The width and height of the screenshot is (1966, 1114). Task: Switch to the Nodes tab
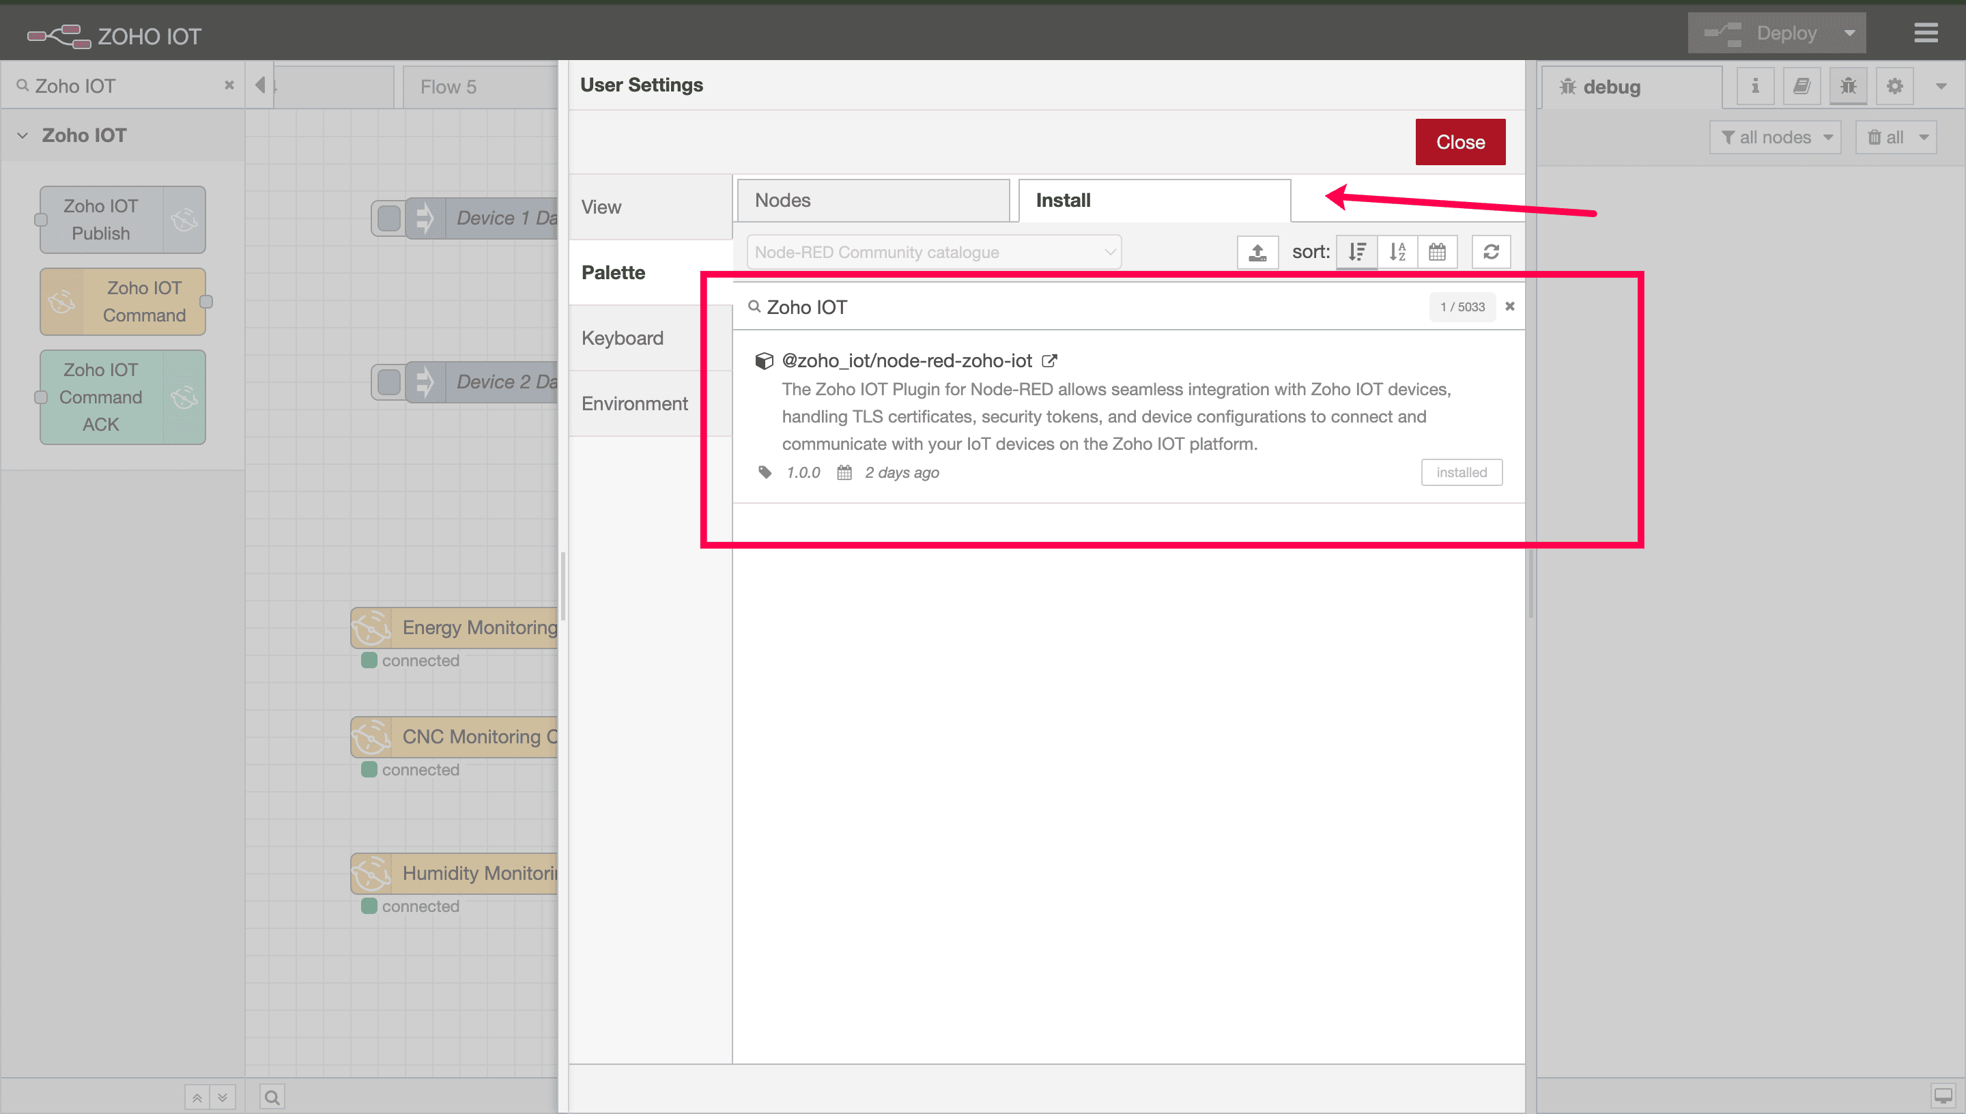click(x=873, y=201)
